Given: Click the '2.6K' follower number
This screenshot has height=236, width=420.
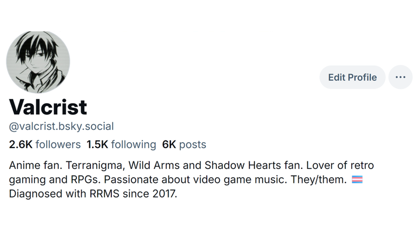Looking at the screenshot, I should [x=21, y=144].
